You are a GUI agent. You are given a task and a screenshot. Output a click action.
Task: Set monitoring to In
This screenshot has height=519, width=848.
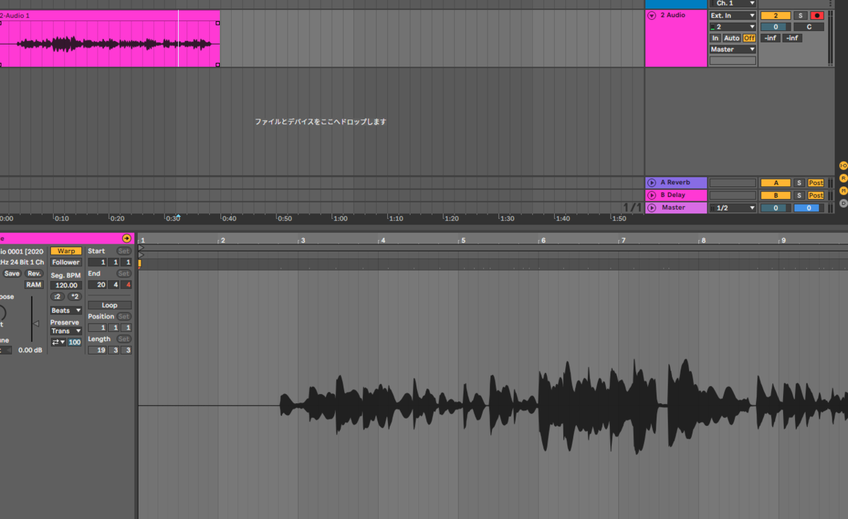tap(715, 38)
